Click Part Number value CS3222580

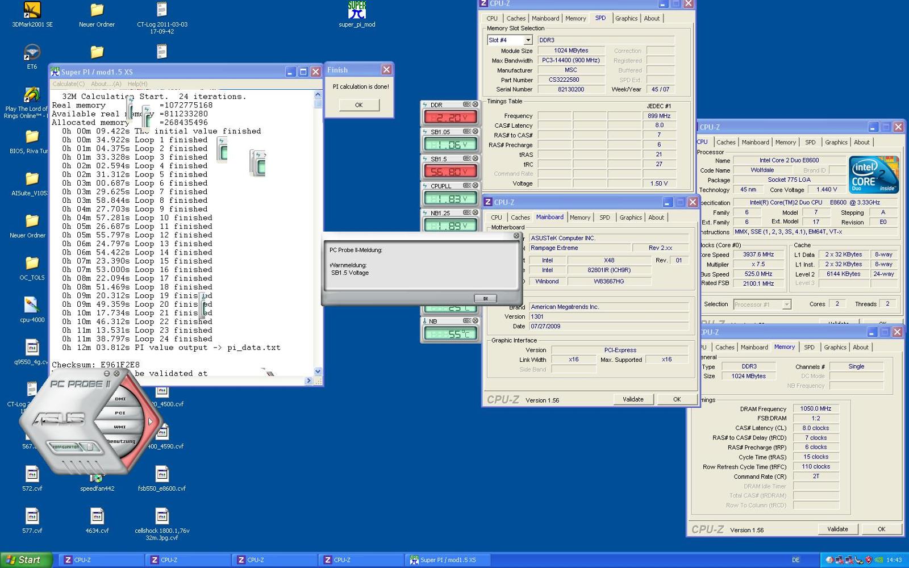point(570,80)
